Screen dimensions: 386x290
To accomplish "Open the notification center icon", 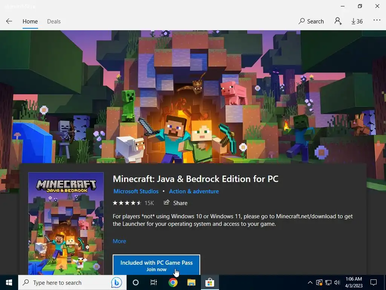I will click(374, 282).
